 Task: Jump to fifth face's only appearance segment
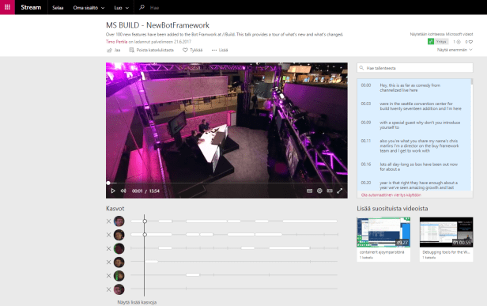[x=193, y=274]
